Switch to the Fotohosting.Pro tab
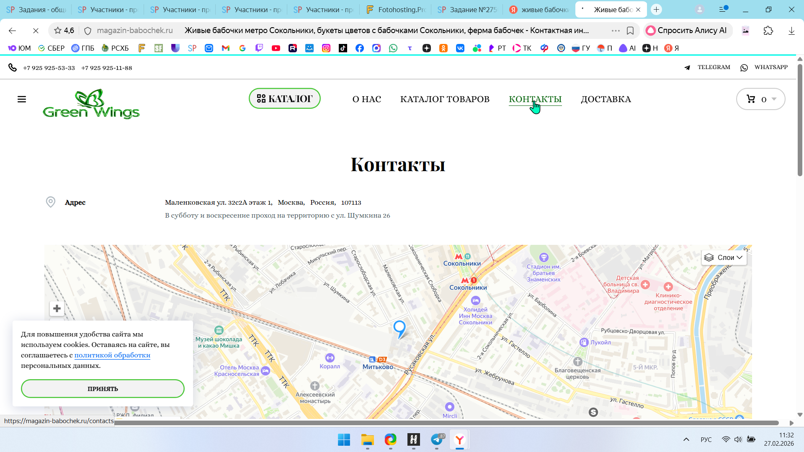 pos(395,10)
